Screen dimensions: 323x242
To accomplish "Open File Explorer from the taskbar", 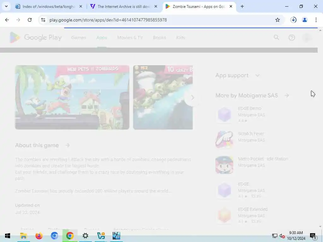I will click(x=23, y=236).
